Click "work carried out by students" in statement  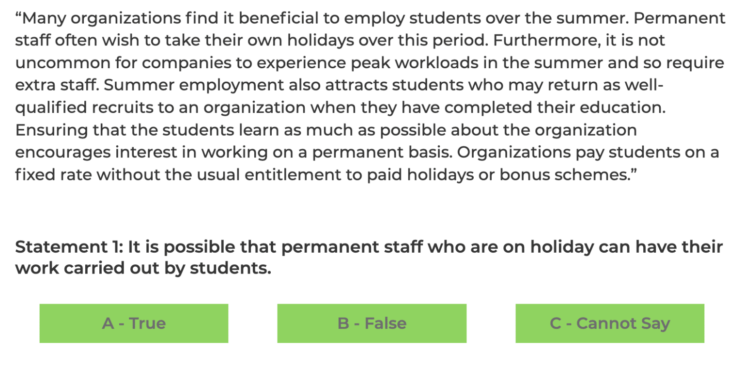click(x=143, y=268)
